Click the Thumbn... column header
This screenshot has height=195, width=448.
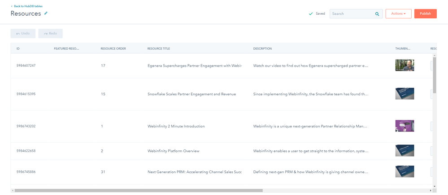403,48
